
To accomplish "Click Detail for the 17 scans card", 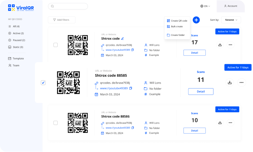I will click(194, 53).
